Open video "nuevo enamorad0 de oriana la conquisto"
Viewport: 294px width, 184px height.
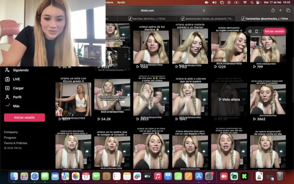coord(268,99)
